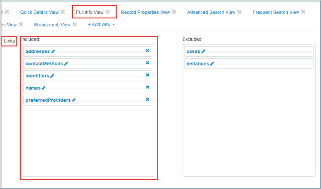Open the Record Properties View tab
The image size is (321, 189).
pyautogui.click(x=145, y=12)
